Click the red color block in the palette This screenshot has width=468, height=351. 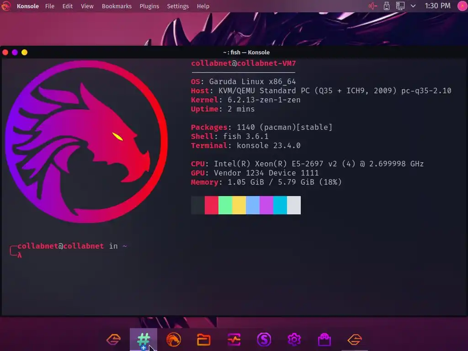click(211, 205)
